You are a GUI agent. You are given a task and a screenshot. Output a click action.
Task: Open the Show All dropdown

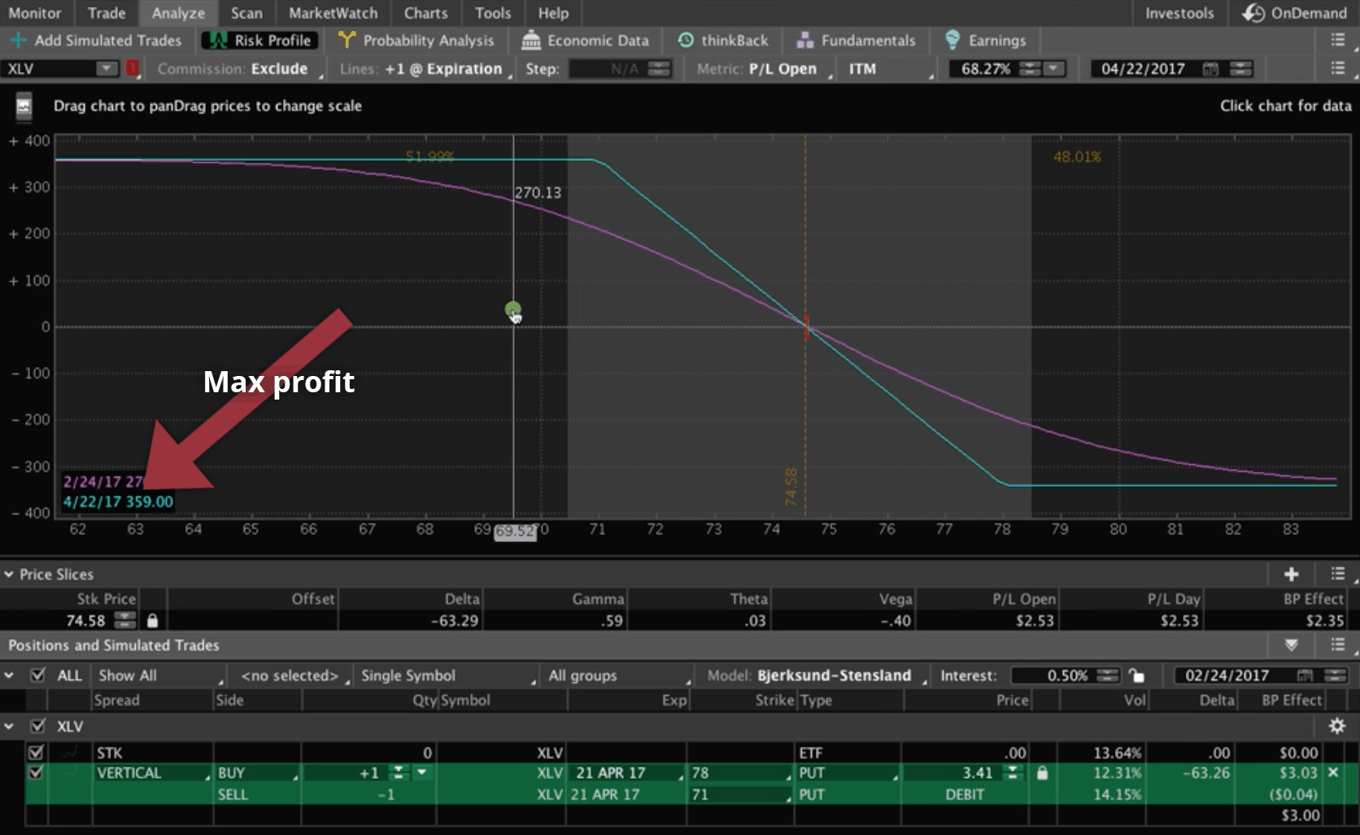(x=159, y=675)
